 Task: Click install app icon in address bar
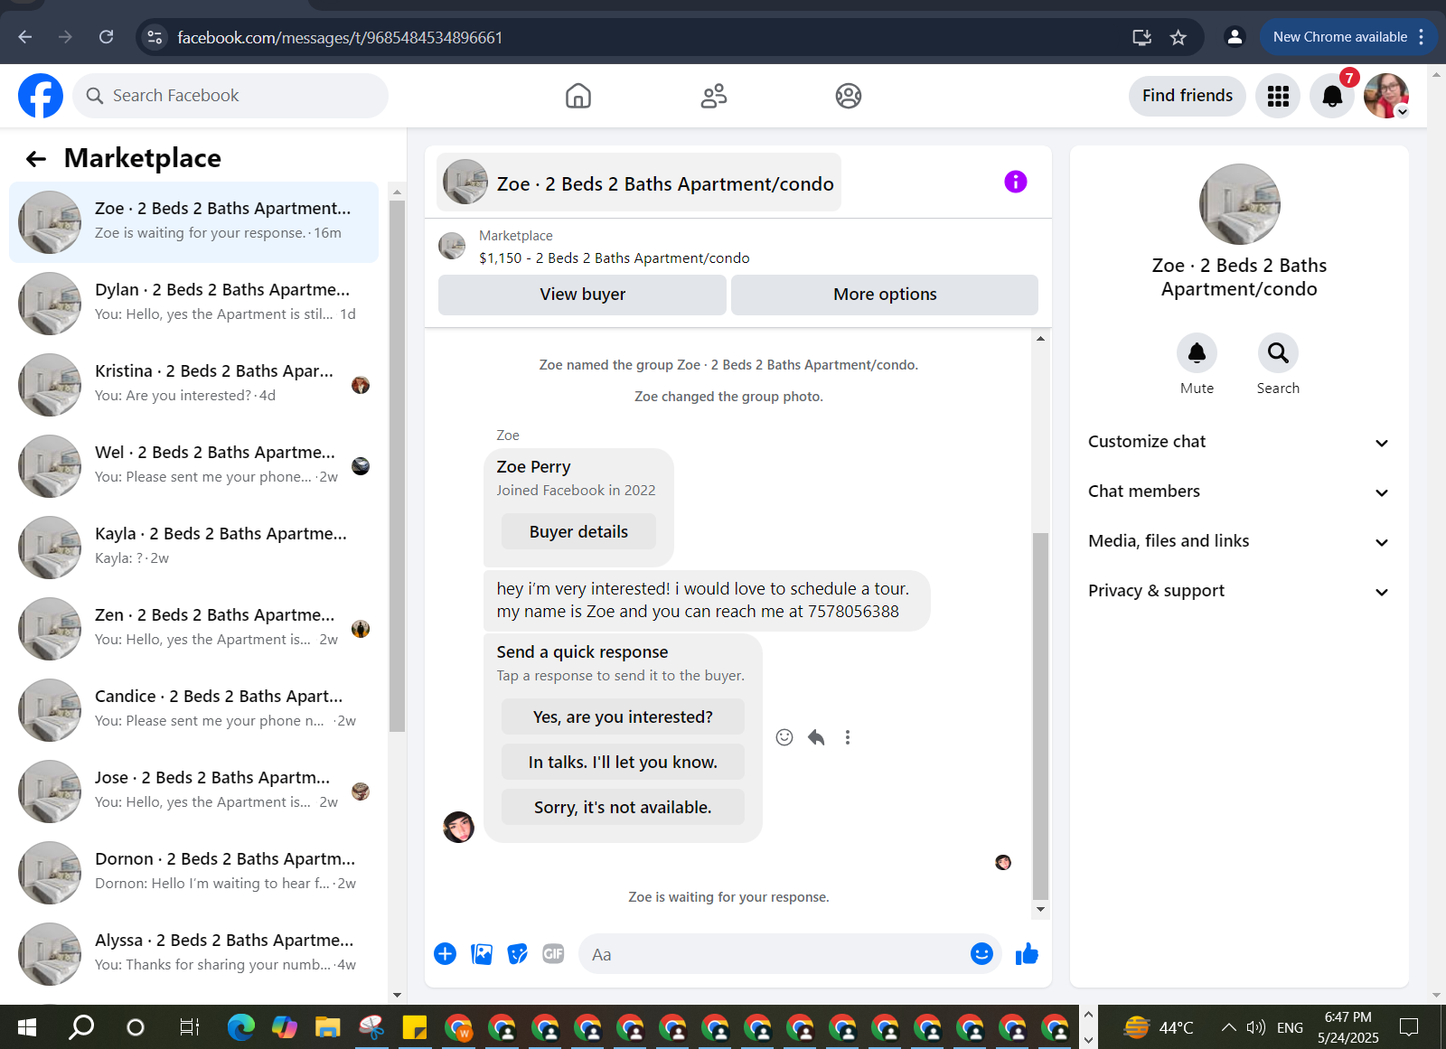1141,37
